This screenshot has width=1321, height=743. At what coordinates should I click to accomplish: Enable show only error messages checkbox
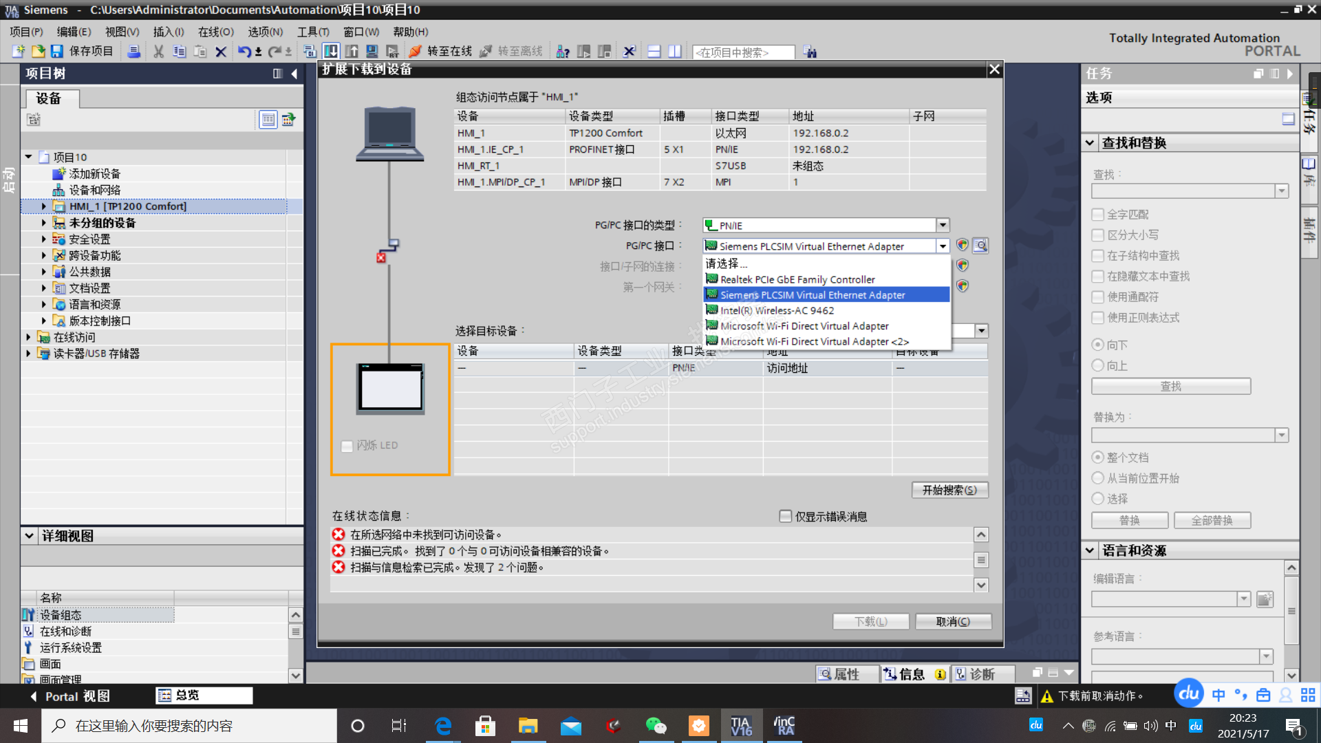(786, 516)
